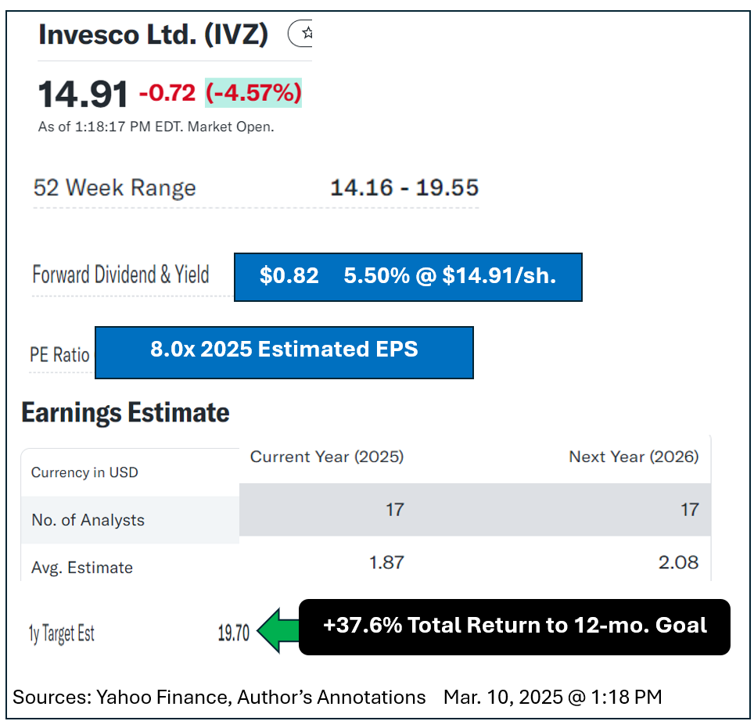This screenshot has height=721, width=754.
Task: Select the Current Year (2025) column header
Action: (x=327, y=457)
